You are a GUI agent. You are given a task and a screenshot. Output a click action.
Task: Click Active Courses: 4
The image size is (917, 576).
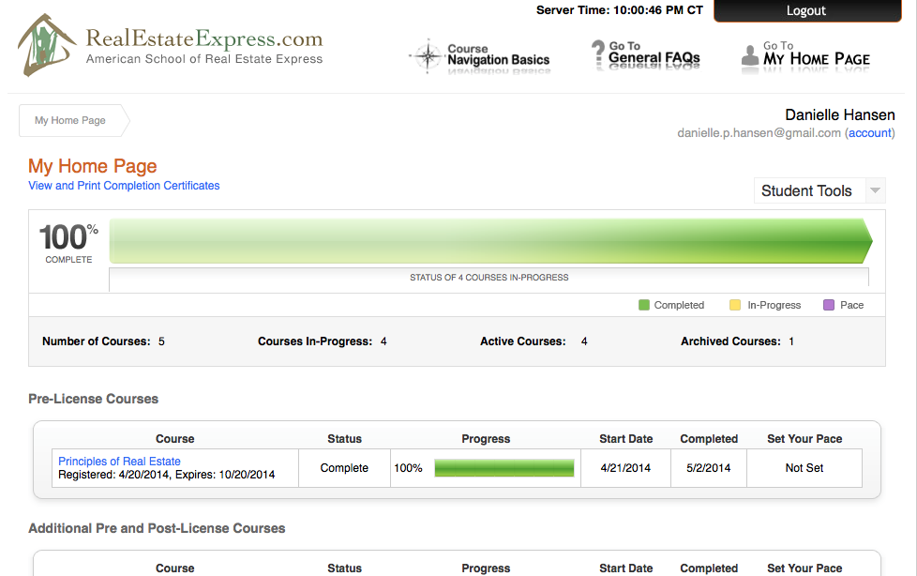pyautogui.click(x=534, y=341)
